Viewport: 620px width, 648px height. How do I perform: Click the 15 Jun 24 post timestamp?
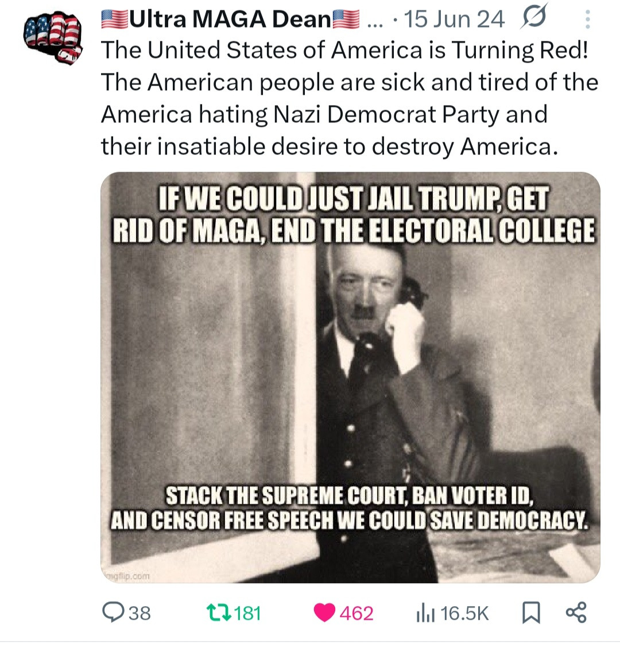coord(454,20)
